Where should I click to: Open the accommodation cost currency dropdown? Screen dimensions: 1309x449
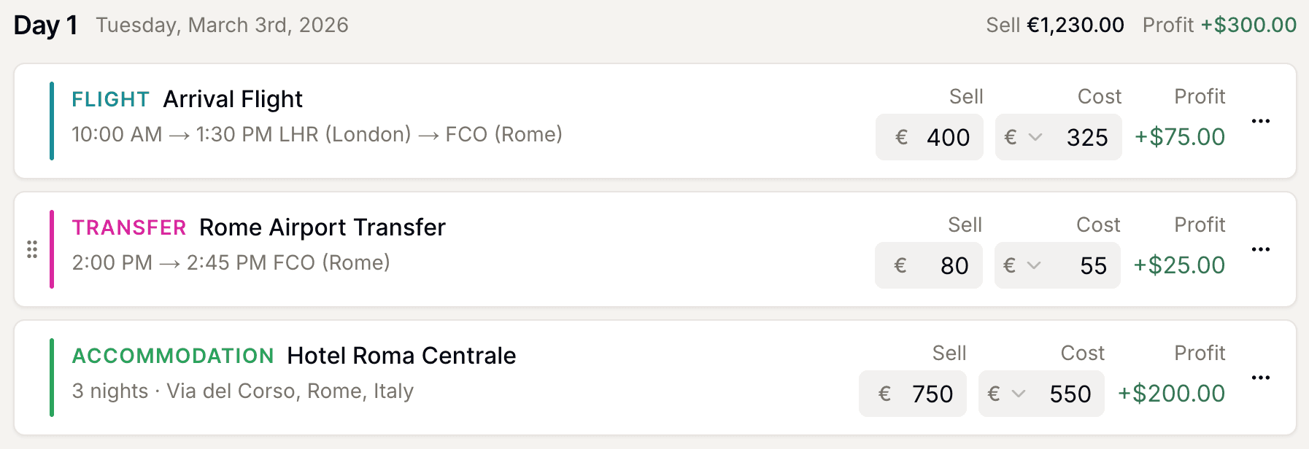point(1006,394)
